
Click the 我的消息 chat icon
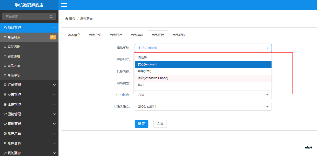tap(5, 153)
